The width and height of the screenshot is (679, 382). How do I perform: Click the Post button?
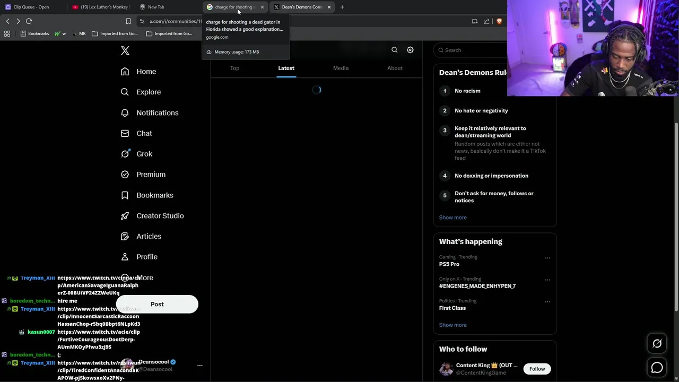(157, 305)
